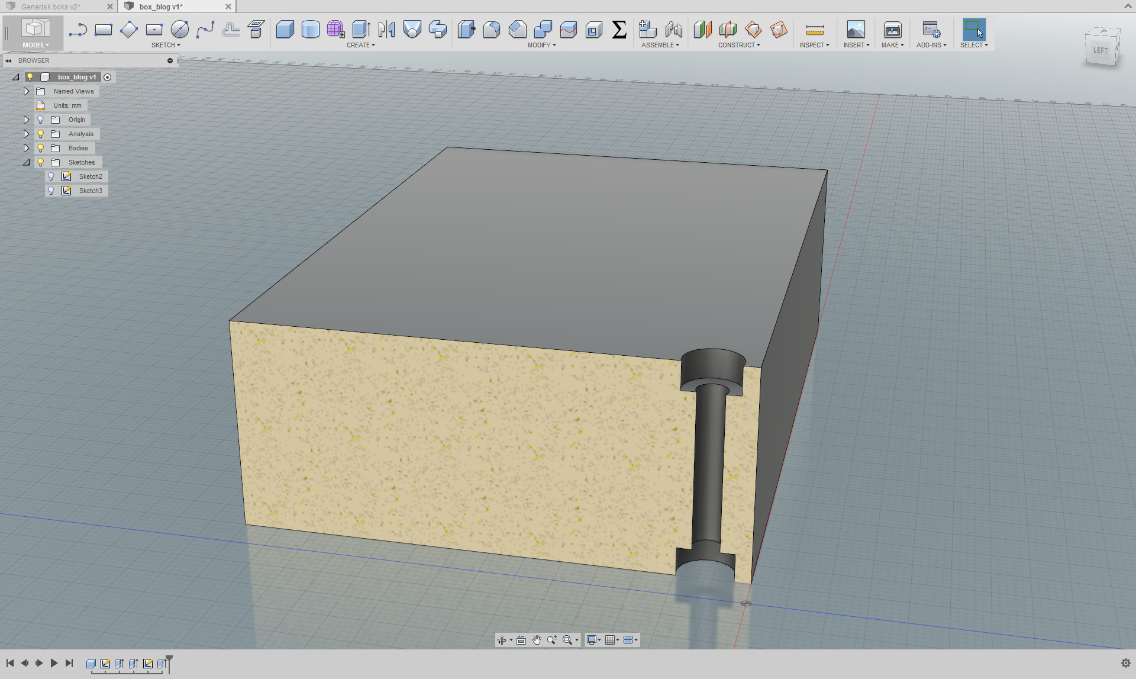
Task: Open the MODEL workspace dropdown
Action: tap(35, 45)
